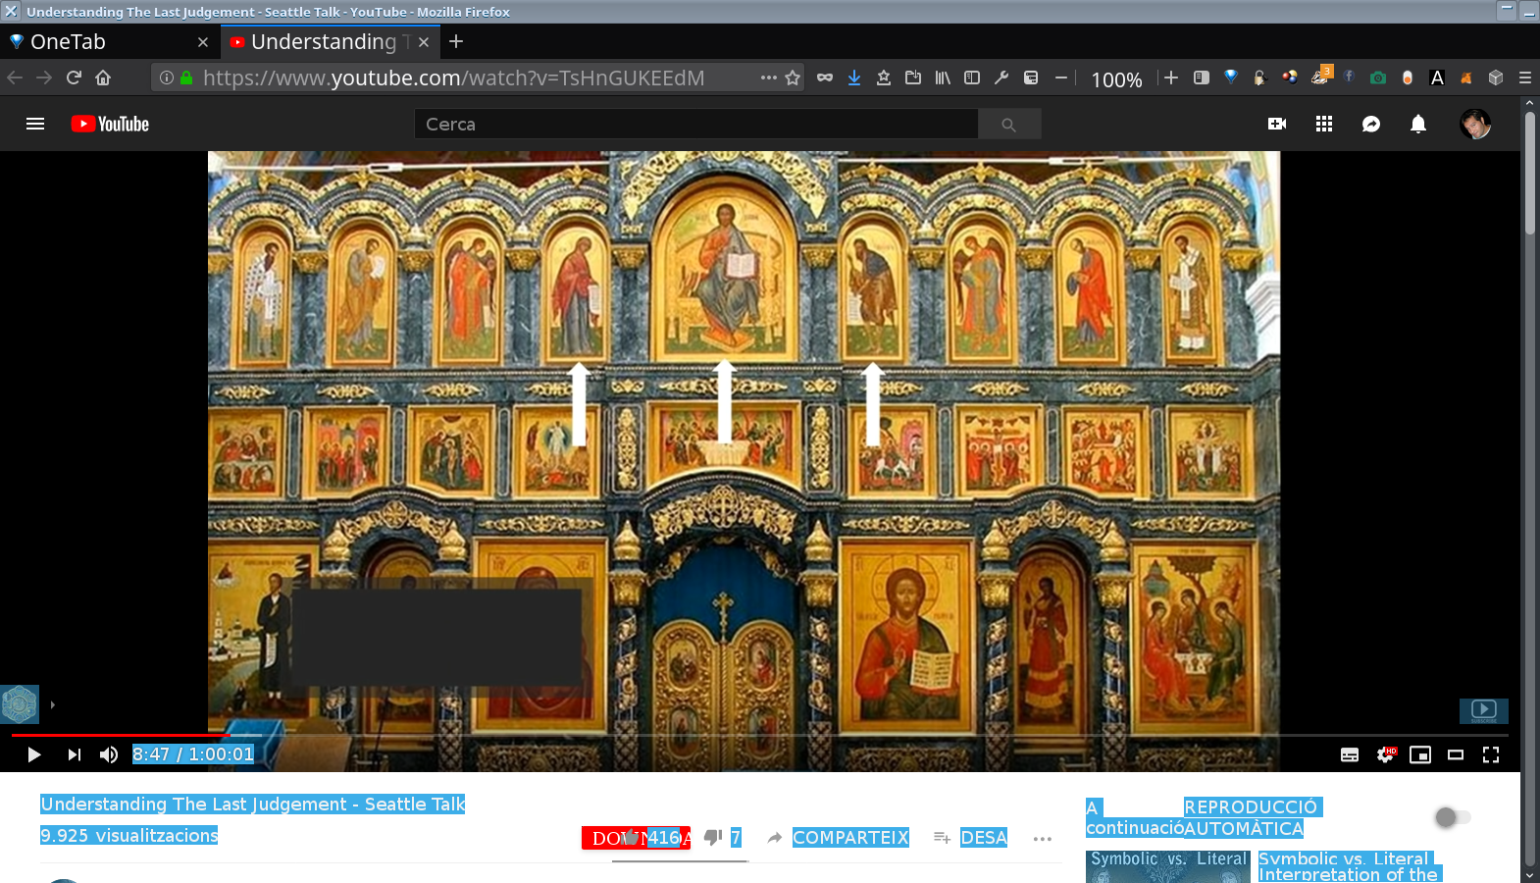Click the URL address bar

point(476,78)
